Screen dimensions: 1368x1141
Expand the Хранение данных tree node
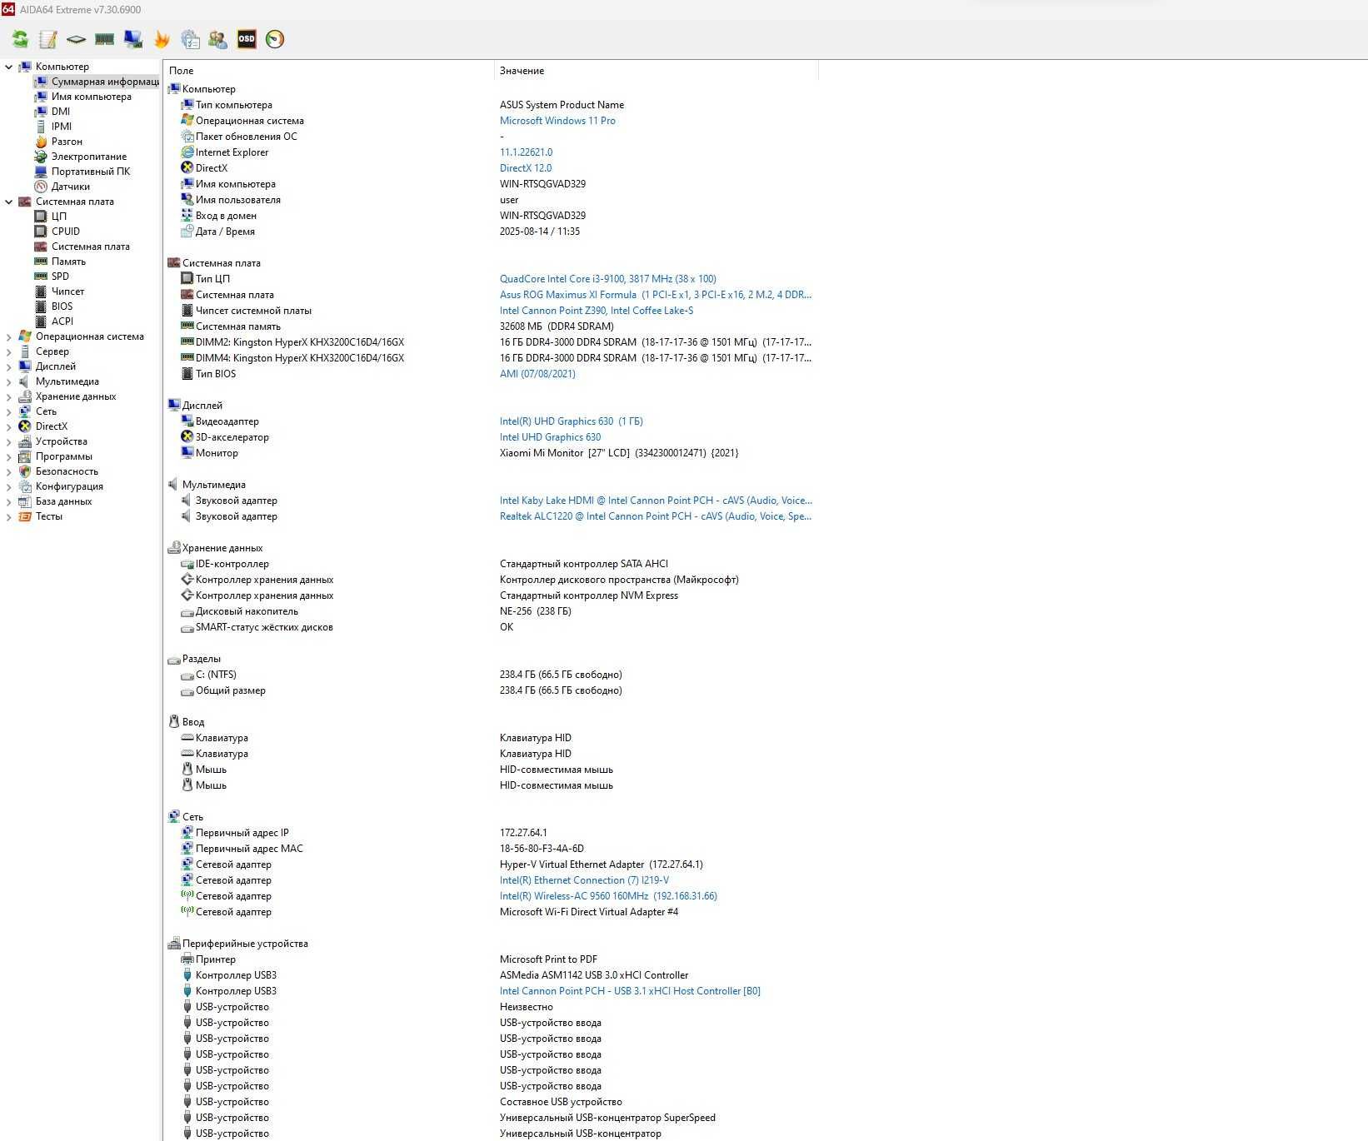point(9,396)
